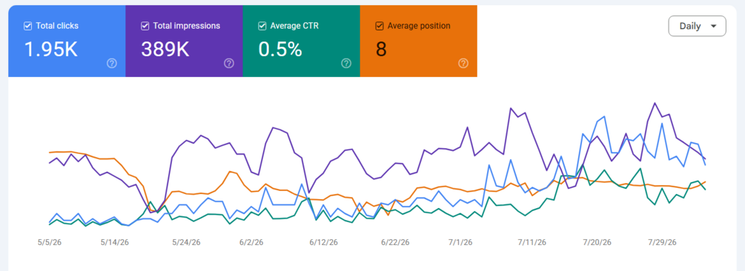
Task: Click the 1.95K total clicks value
Action: point(51,50)
